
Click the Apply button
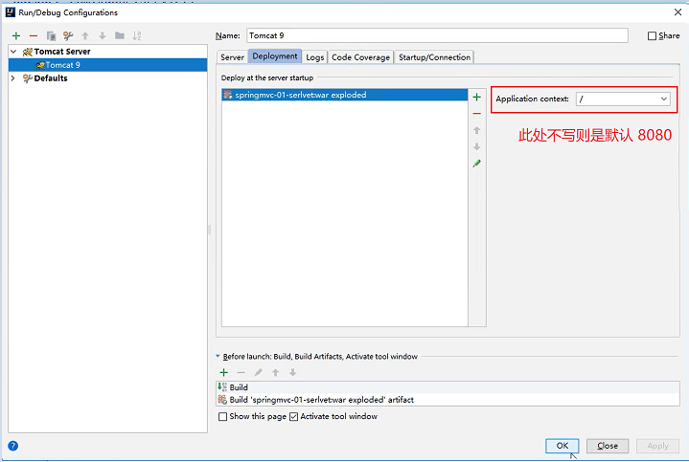click(657, 446)
